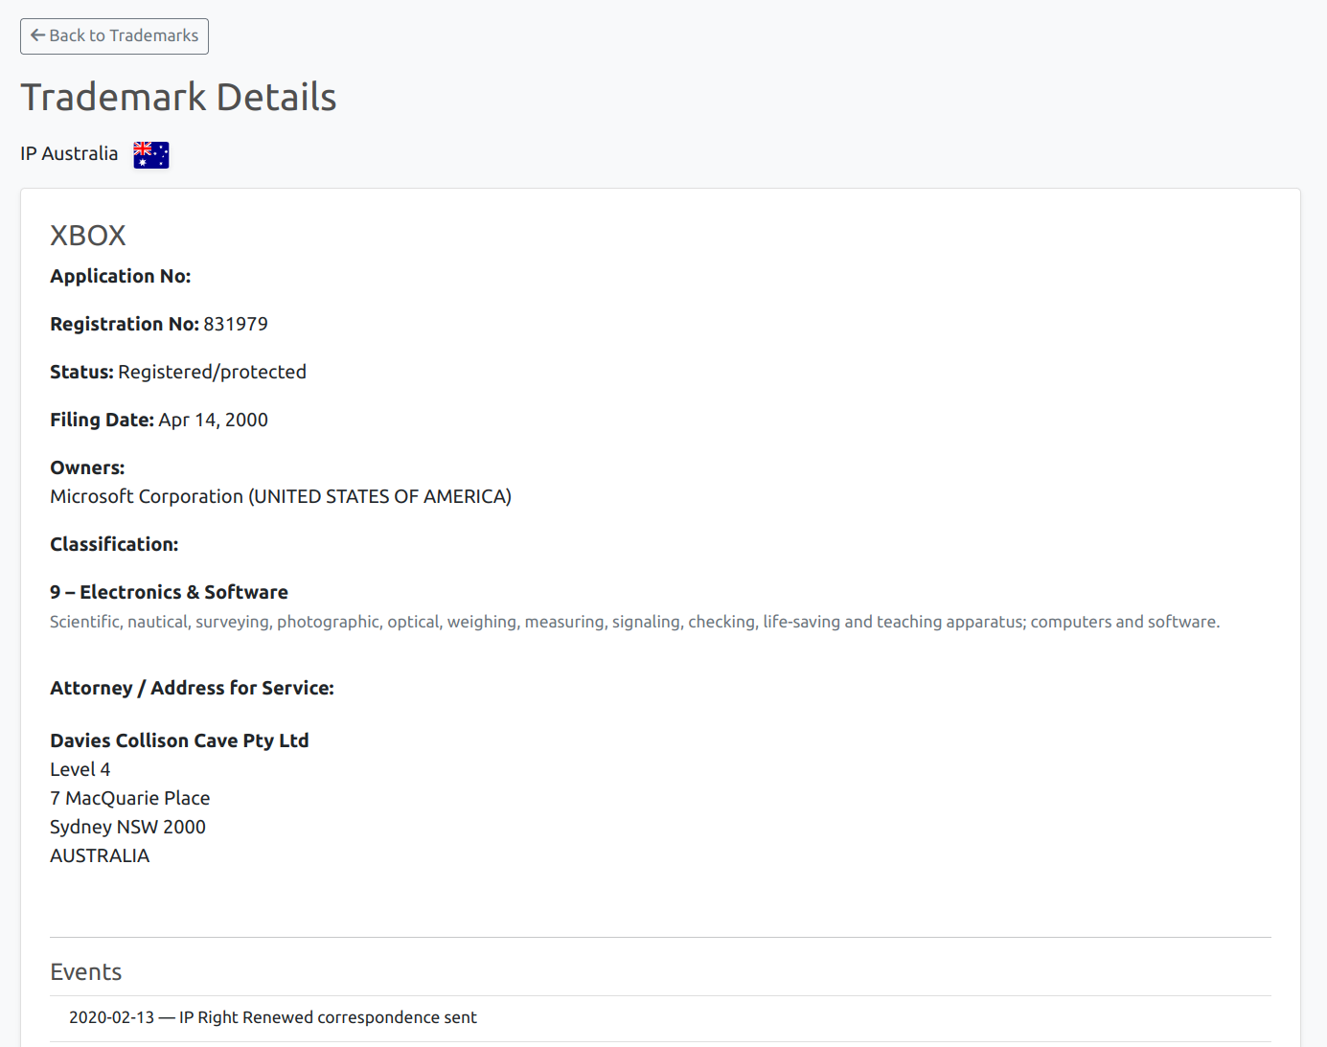Select the Back to Trademarks button
Image resolution: width=1327 pixels, height=1047 pixels.
(114, 35)
